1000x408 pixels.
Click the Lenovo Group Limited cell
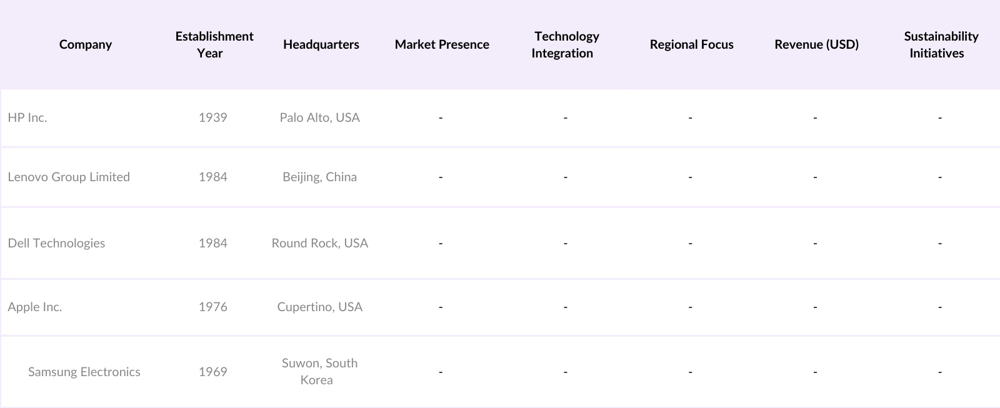point(69,177)
